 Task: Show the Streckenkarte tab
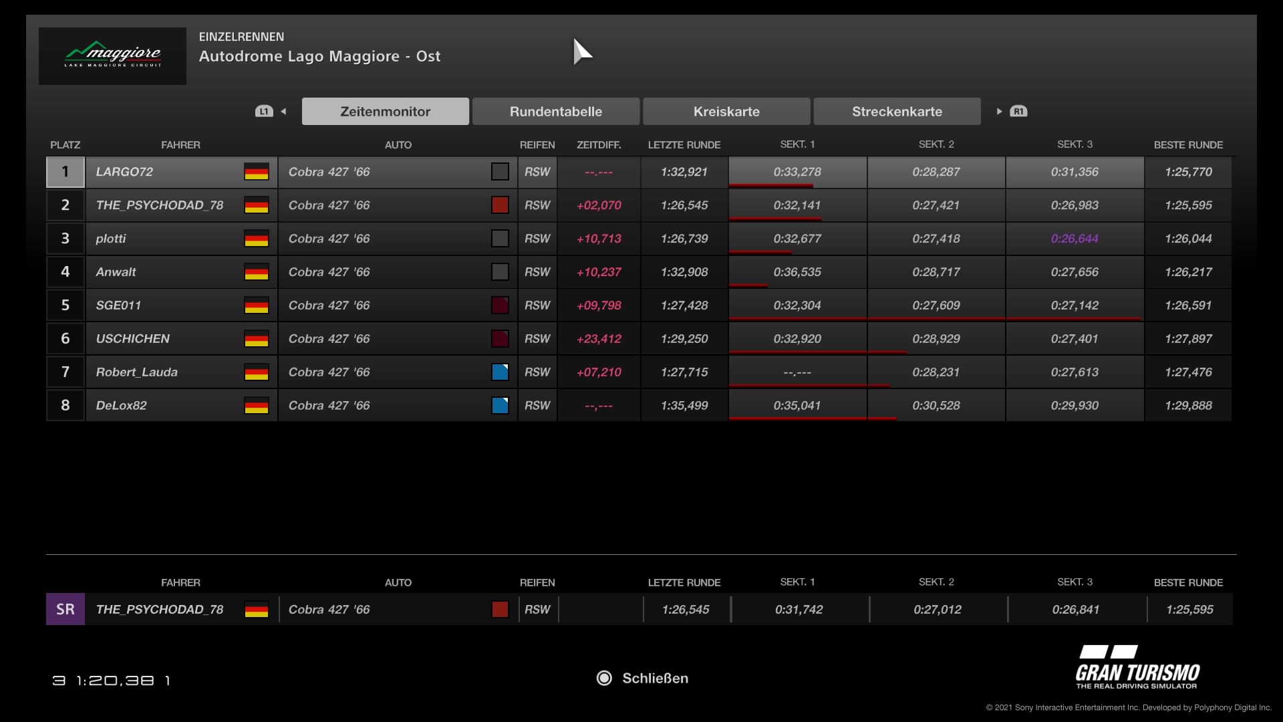coord(897,112)
